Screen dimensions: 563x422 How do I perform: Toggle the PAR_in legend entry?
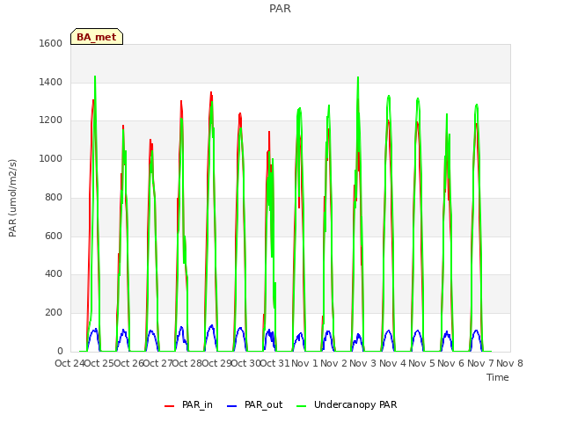188,404
